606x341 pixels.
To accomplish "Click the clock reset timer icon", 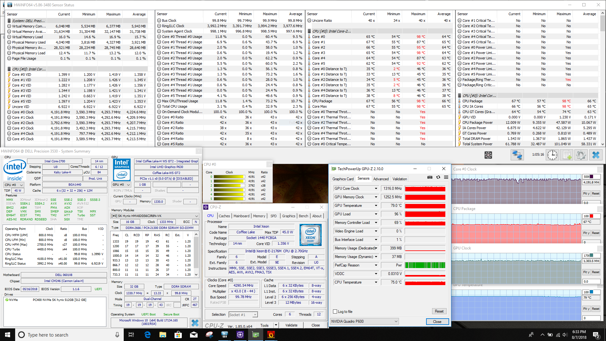I will click(552, 155).
